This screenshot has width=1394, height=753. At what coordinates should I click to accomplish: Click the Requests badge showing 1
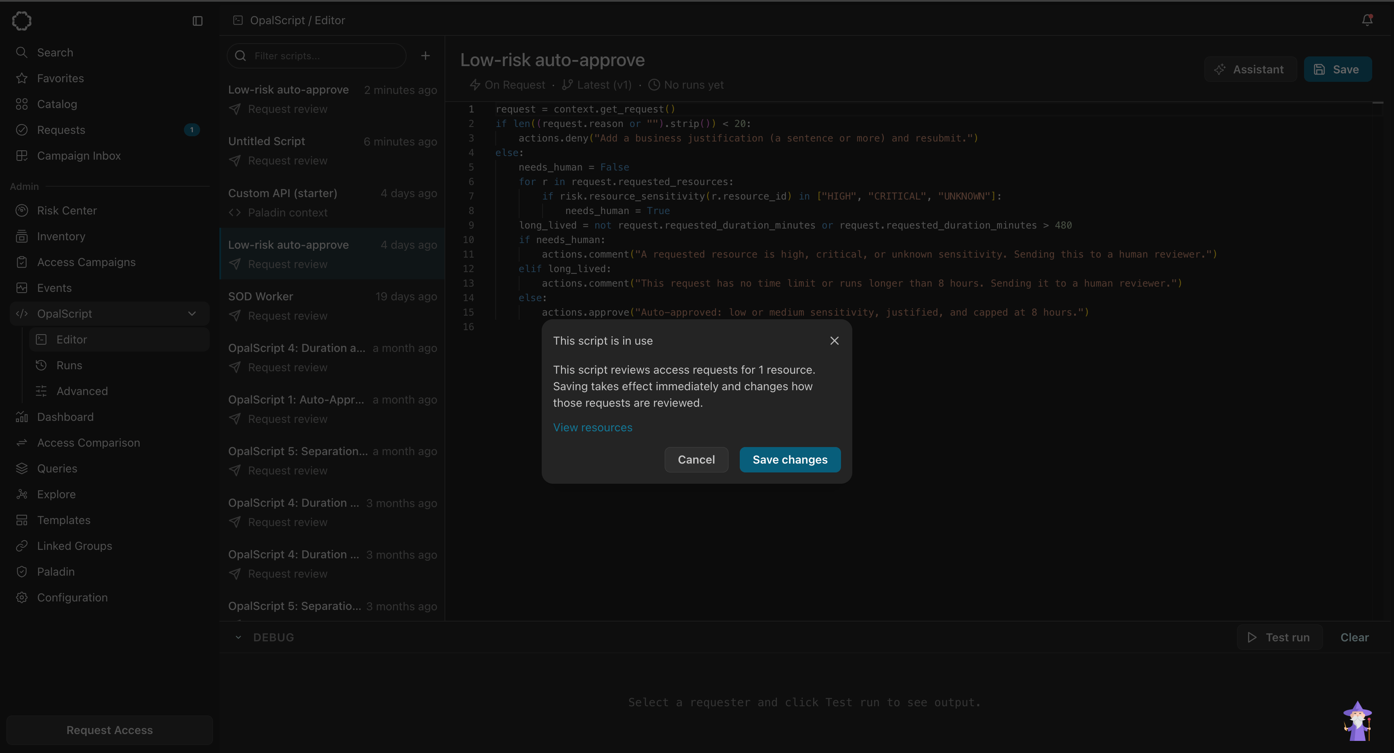pos(192,130)
